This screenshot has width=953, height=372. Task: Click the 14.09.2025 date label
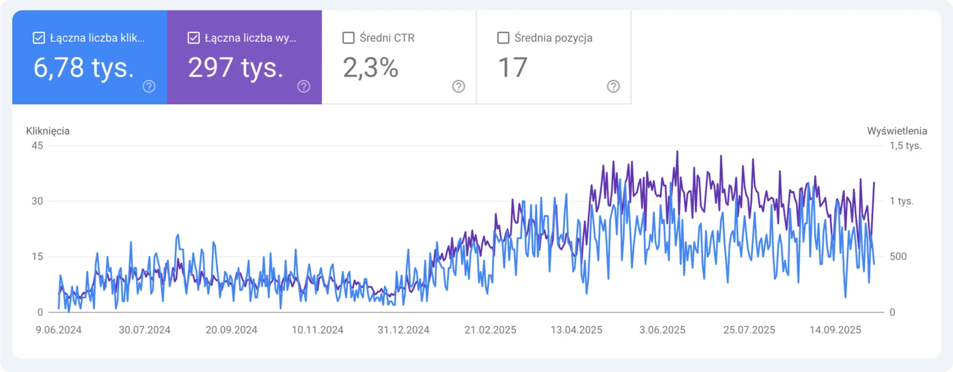(835, 330)
